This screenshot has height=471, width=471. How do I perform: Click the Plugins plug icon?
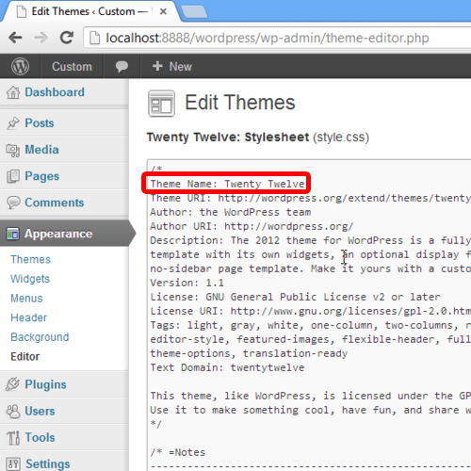13,384
